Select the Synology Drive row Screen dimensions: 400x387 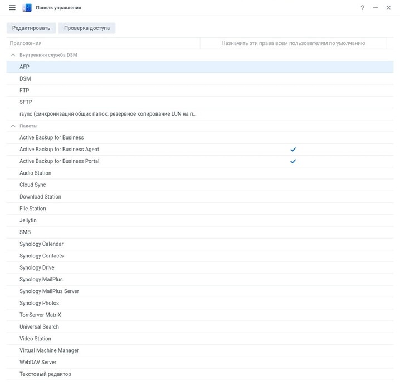[x=200, y=268]
